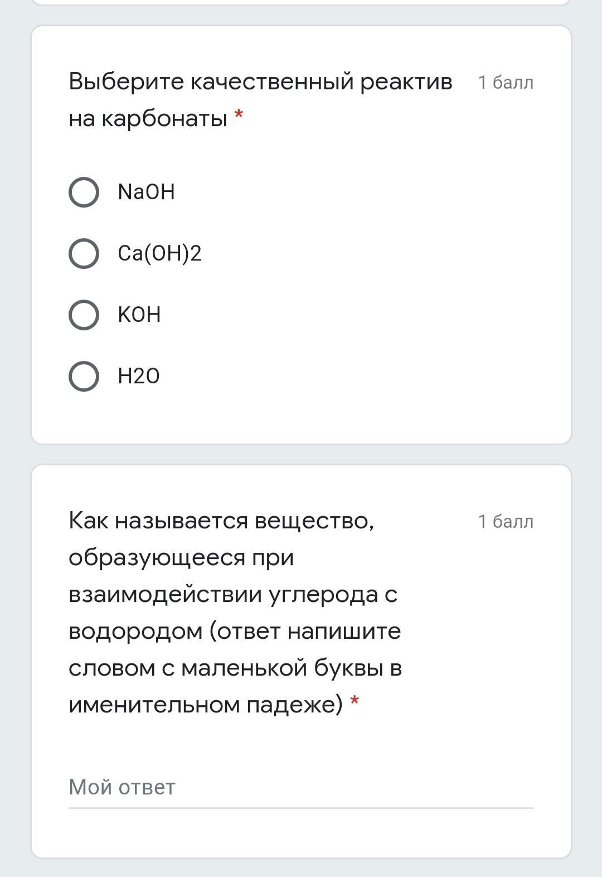Click '1 балл' on the carbonates question
602x877 pixels.
506,83
